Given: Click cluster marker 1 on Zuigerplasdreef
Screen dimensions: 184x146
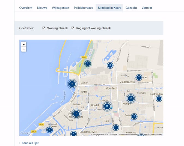Looking at the screenshot, I should (116, 127).
